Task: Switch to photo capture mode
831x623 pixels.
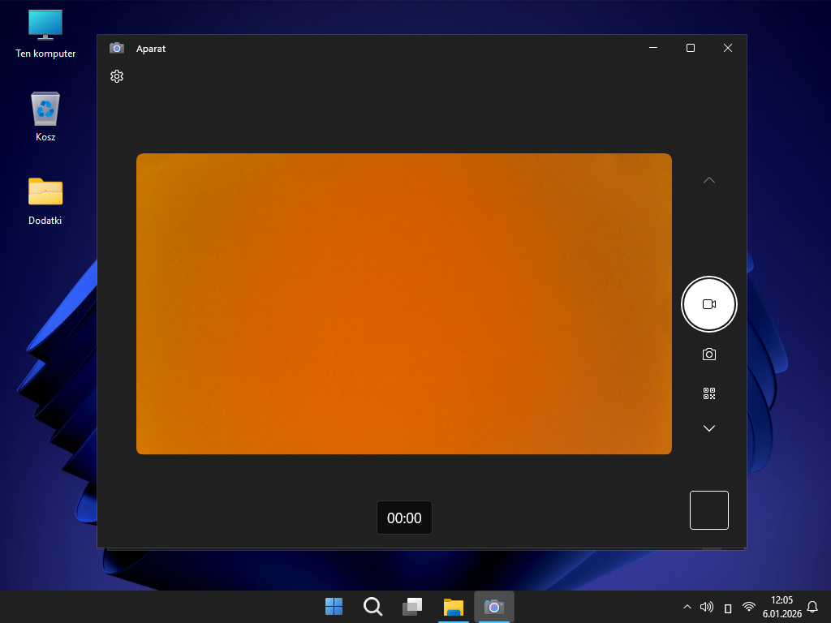Action: pyautogui.click(x=708, y=354)
